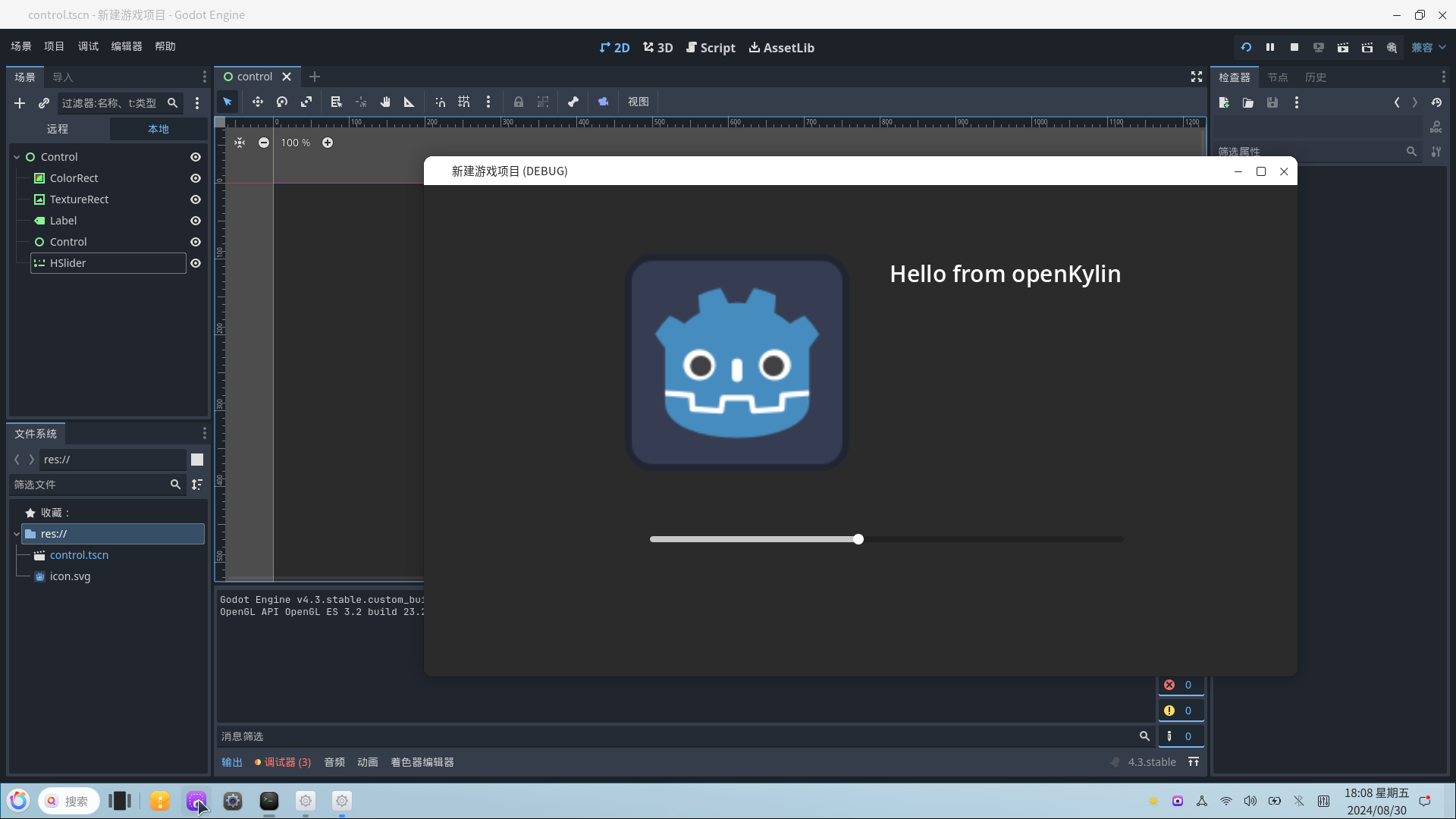
Task: Open scene tree extra options menu
Action: coord(197,103)
